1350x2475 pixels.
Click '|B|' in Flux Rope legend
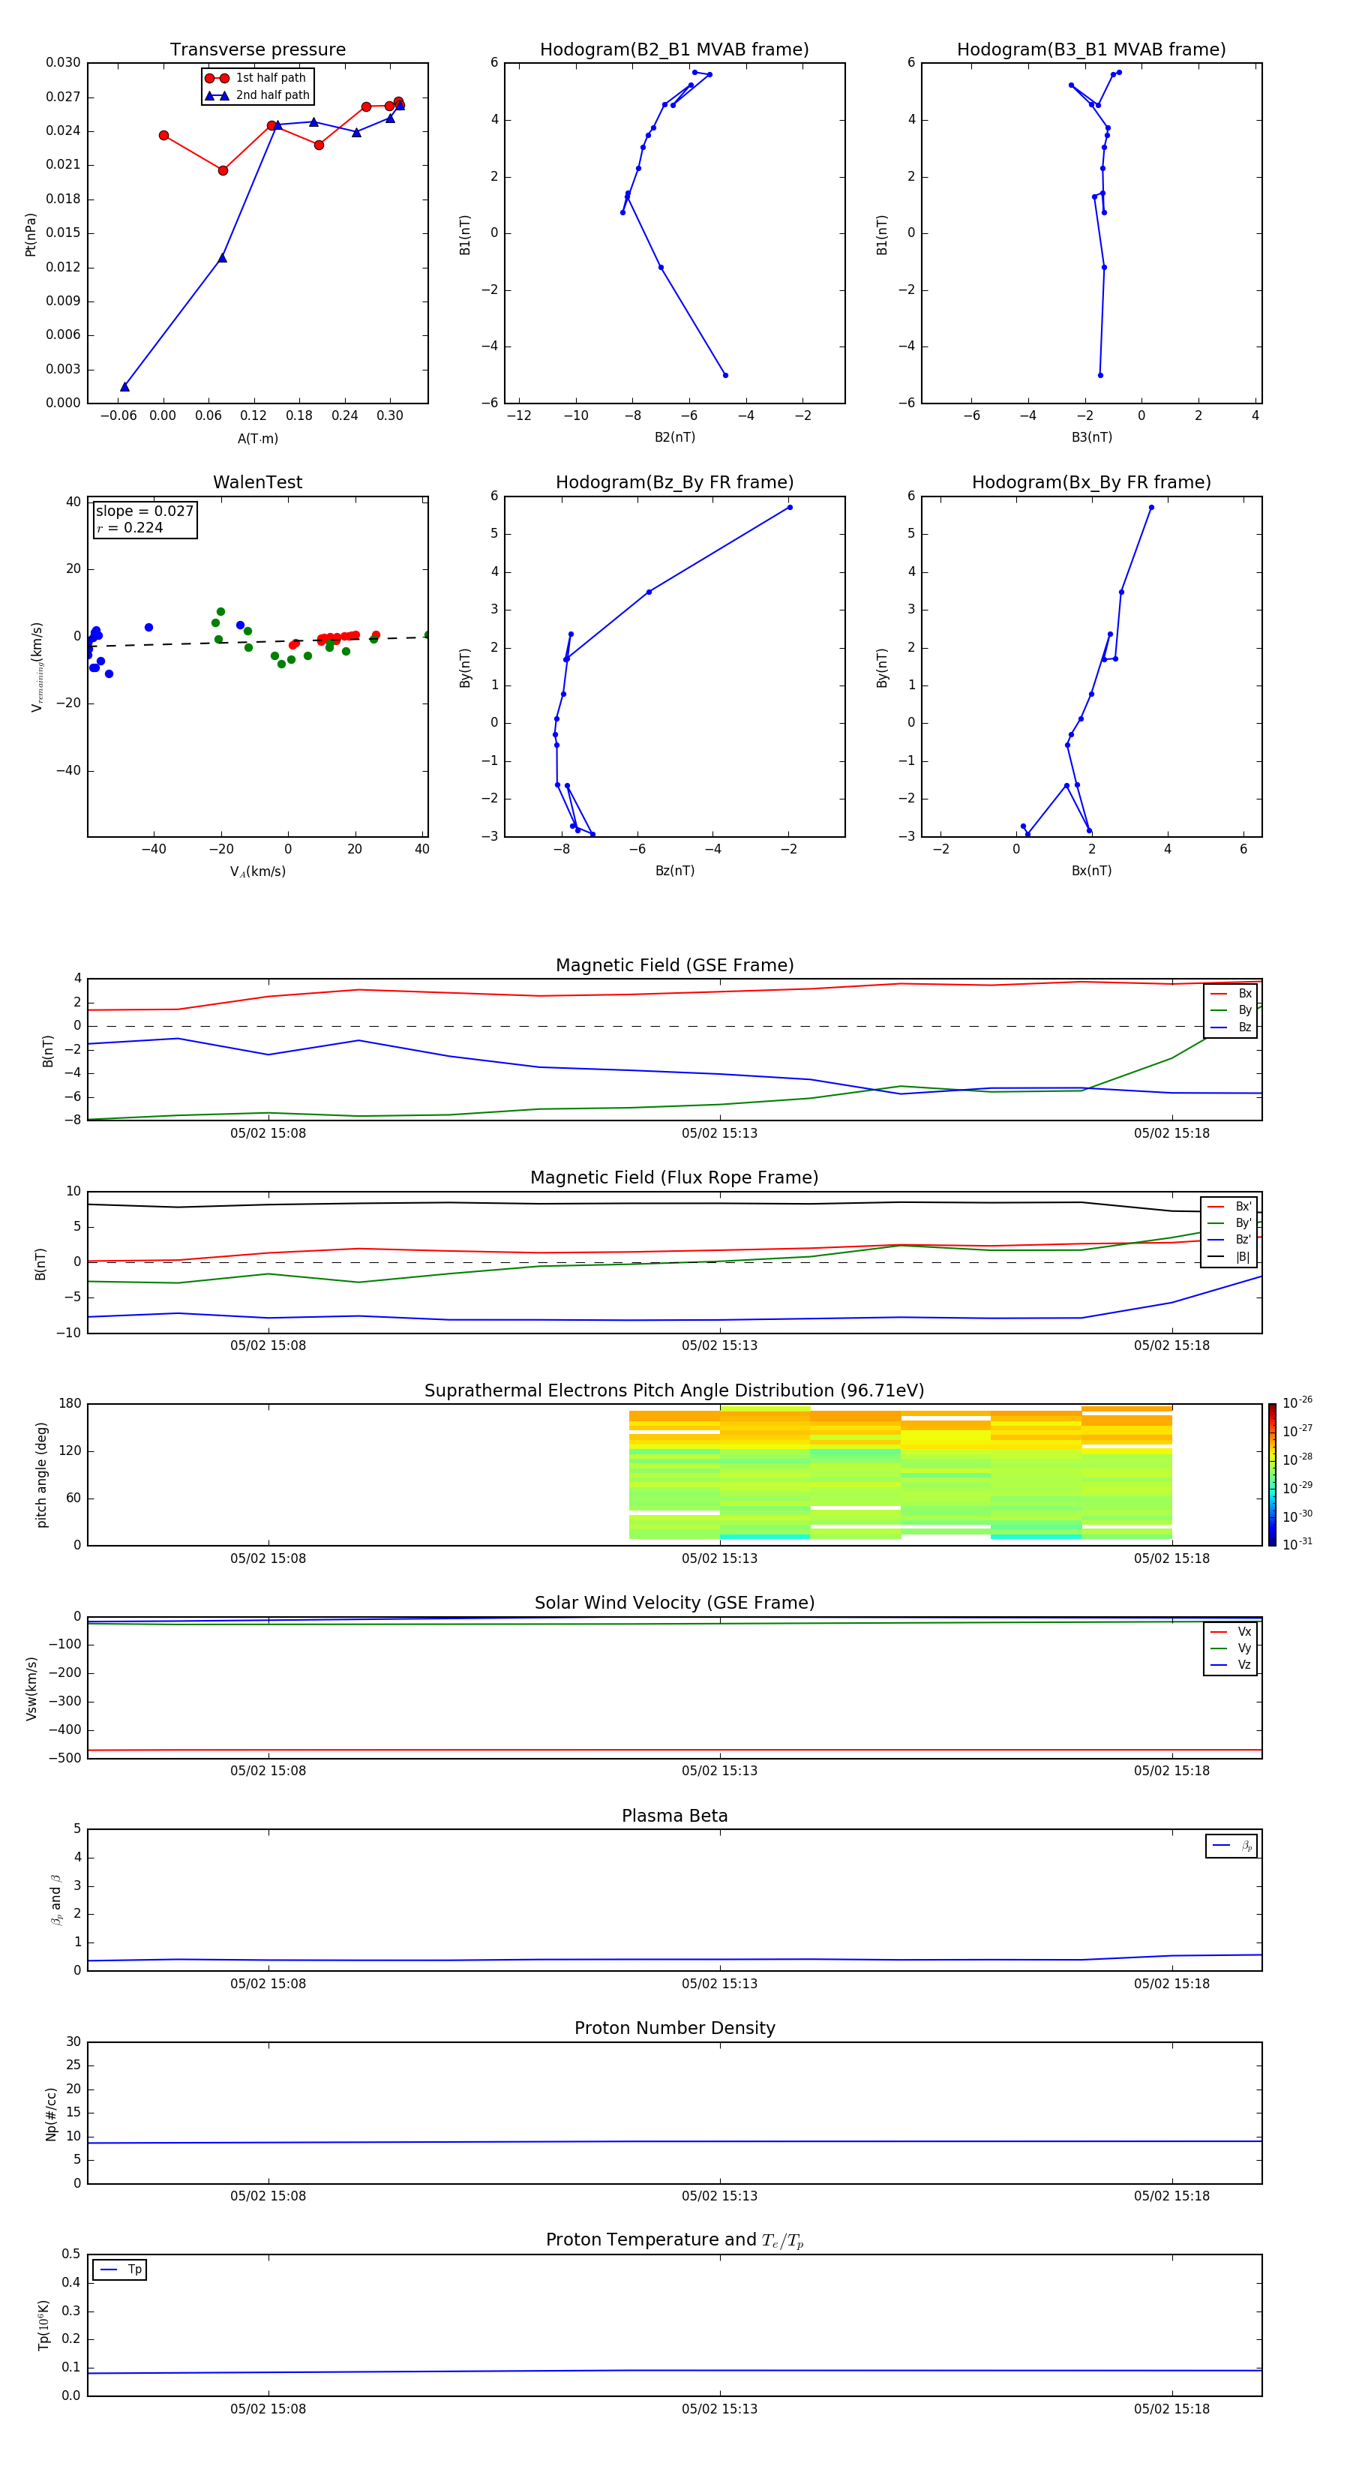[1243, 1257]
